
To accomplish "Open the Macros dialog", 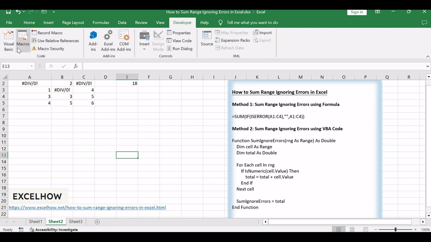I will [23, 41].
